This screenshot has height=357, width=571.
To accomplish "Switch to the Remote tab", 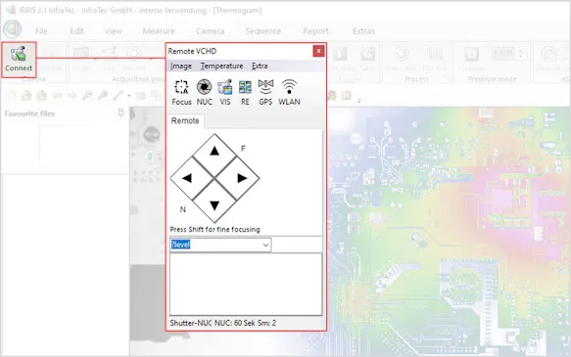I will 185,120.
